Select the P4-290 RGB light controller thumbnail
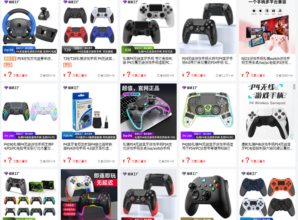This screenshot has width=298, height=220. 30,111
